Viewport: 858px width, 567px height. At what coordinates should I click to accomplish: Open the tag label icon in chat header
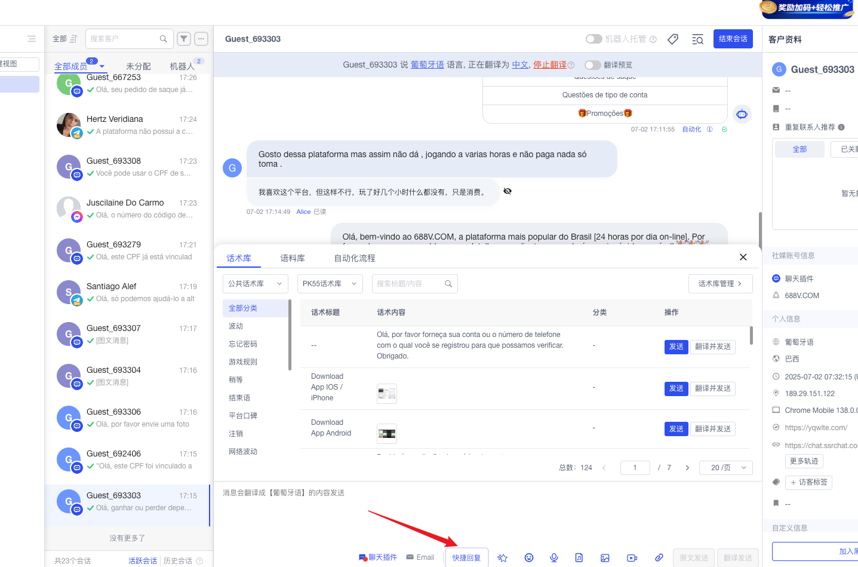coord(673,39)
